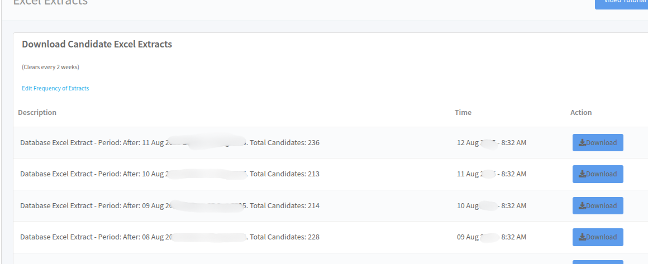Click download icon for 213 candidates extract
The height and width of the screenshot is (264, 648).
click(582, 174)
